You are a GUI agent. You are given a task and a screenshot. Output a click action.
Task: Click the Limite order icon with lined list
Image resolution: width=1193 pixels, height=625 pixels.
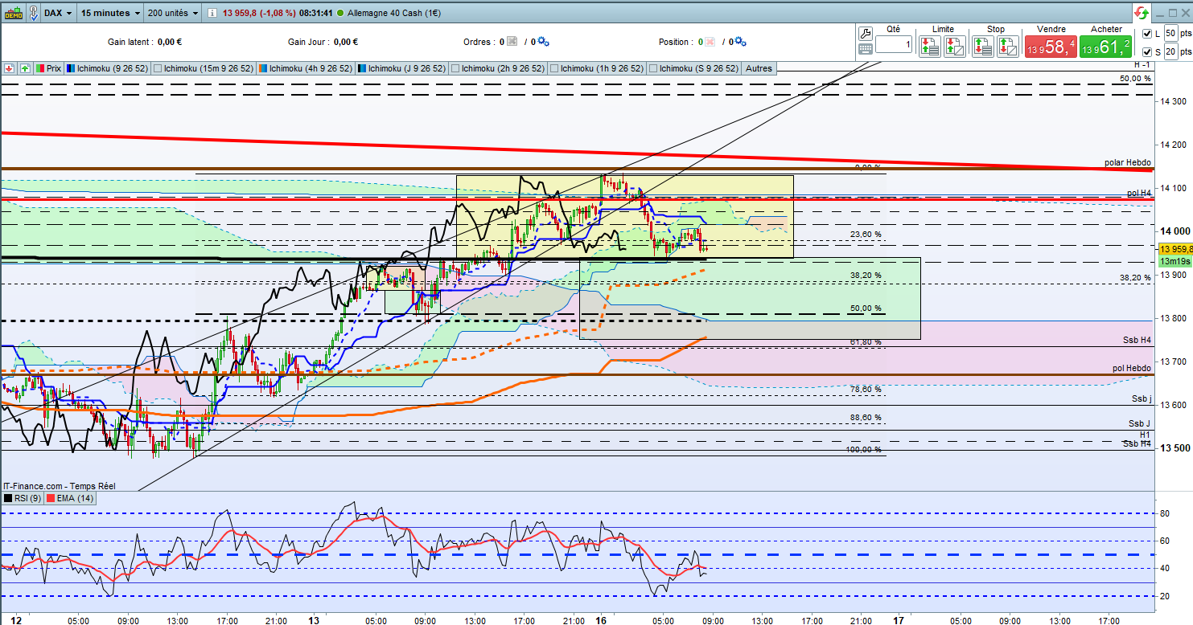(x=931, y=47)
